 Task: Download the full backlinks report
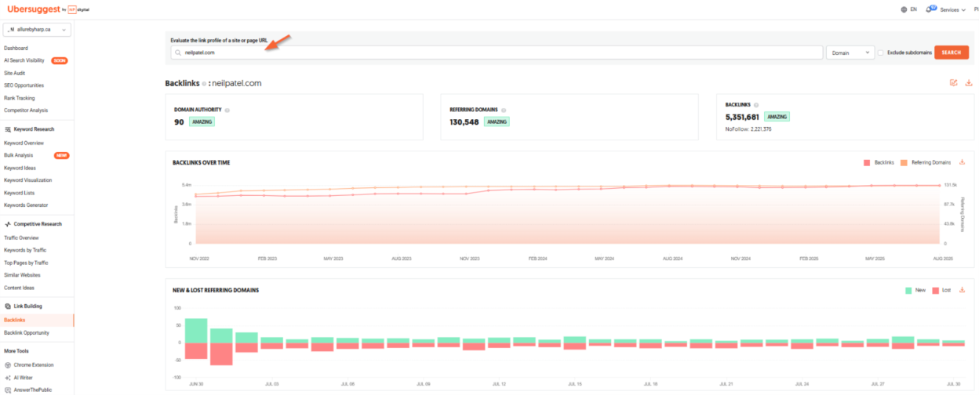tap(969, 82)
